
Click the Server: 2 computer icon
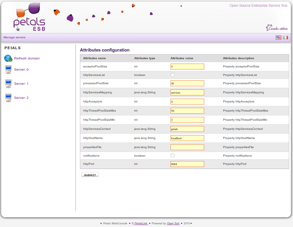8,98
